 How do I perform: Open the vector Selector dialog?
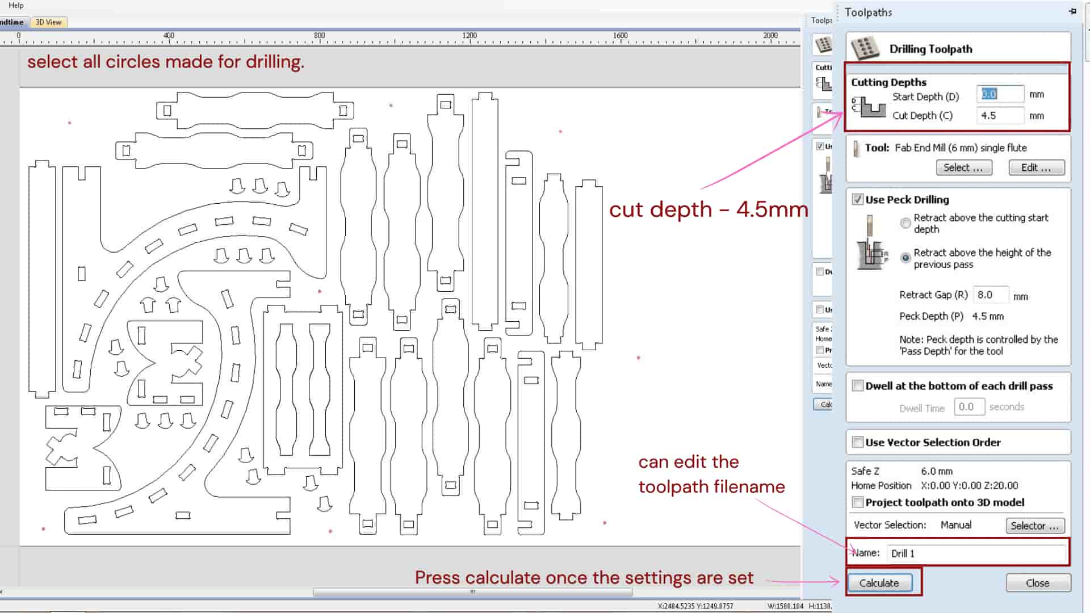[x=1034, y=526]
